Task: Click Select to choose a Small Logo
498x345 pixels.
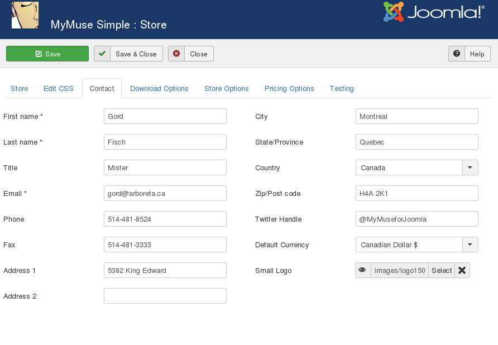Action: (441, 270)
